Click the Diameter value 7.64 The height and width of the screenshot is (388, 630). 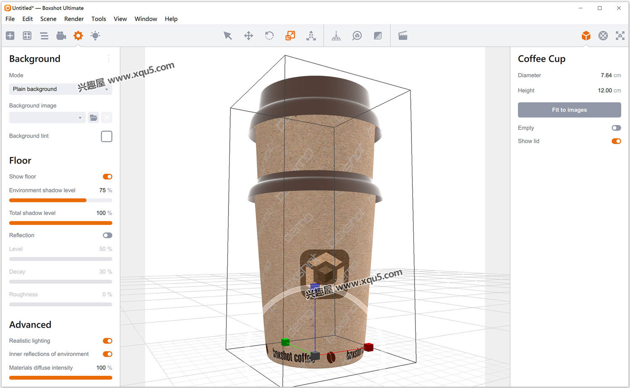point(606,76)
